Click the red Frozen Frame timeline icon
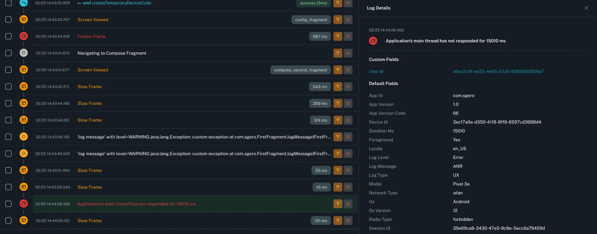Image resolution: width=597 pixels, height=234 pixels. click(x=24, y=36)
